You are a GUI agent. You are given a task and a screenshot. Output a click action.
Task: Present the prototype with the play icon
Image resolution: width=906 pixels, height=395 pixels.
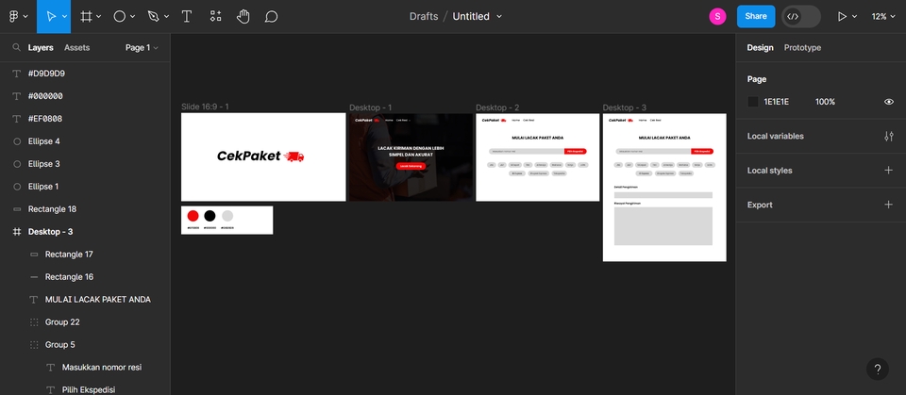[842, 16]
